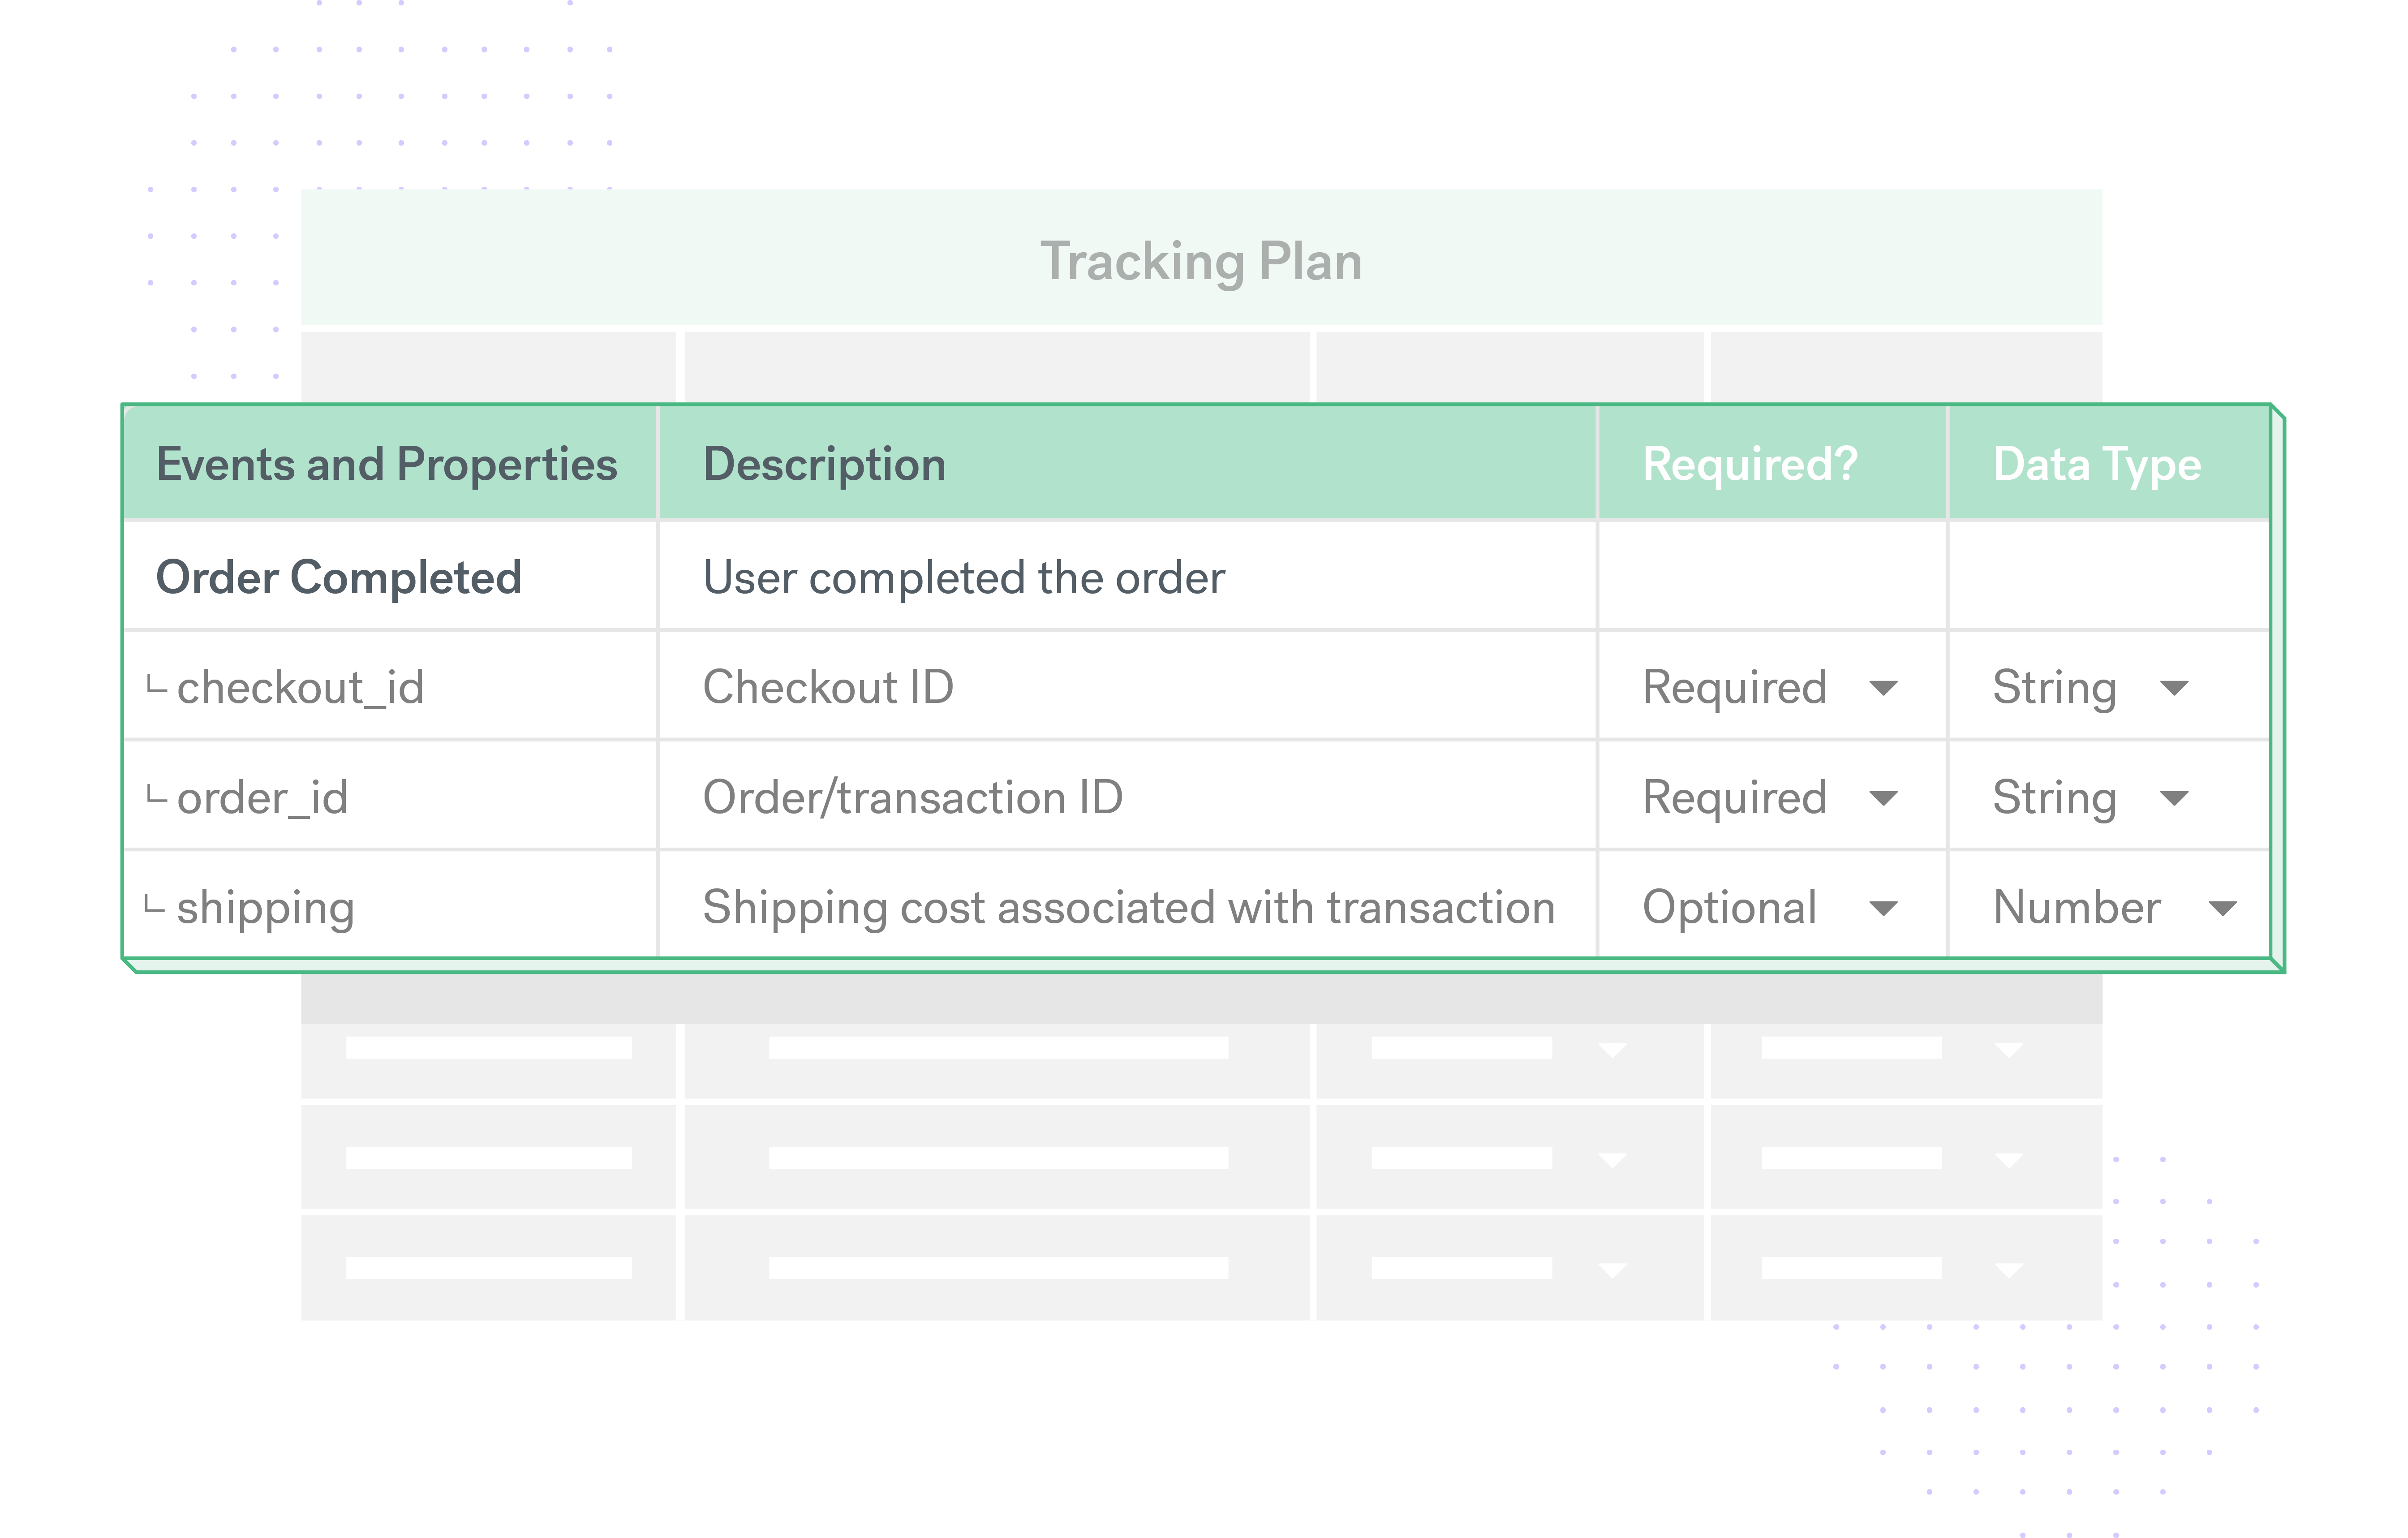The image size is (2408, 1538).
Task: Edit the 'User completed the order' description
Action: (963, 578)
